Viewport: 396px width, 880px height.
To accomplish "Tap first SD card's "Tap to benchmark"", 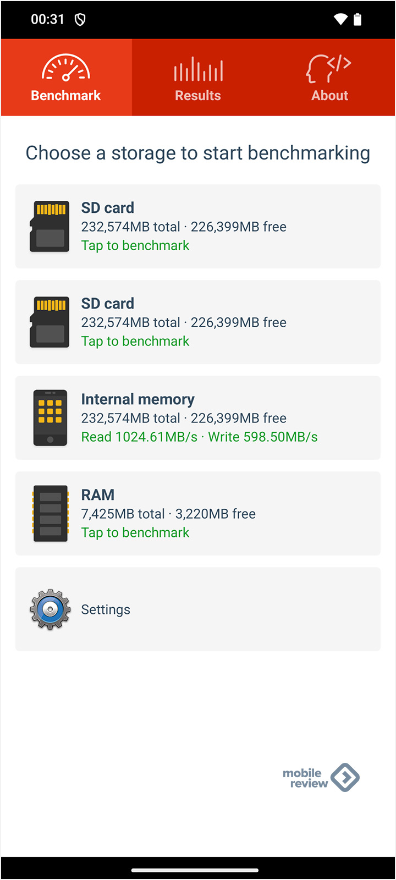I will click(x=135, y=246).
